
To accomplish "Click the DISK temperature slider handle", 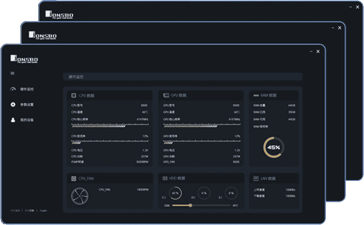I will [190, 205].
